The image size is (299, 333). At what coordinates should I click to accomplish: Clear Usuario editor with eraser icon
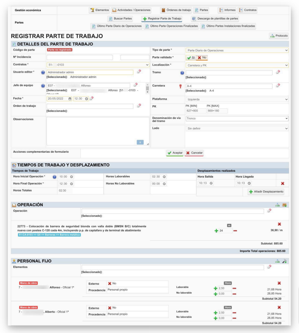[139, 71]
